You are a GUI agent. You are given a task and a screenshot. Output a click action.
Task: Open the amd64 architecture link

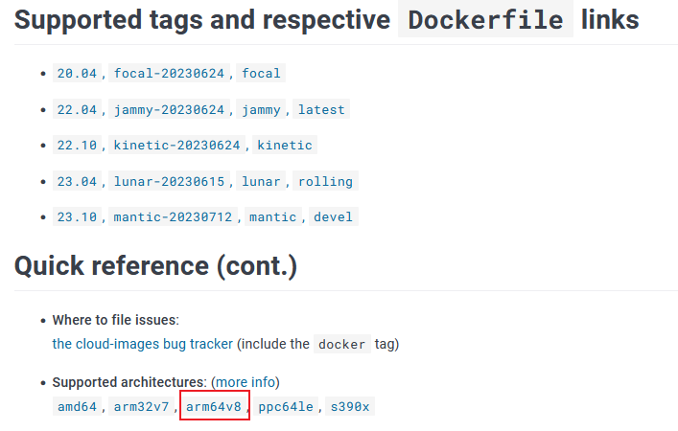click(x=77, y=406)
